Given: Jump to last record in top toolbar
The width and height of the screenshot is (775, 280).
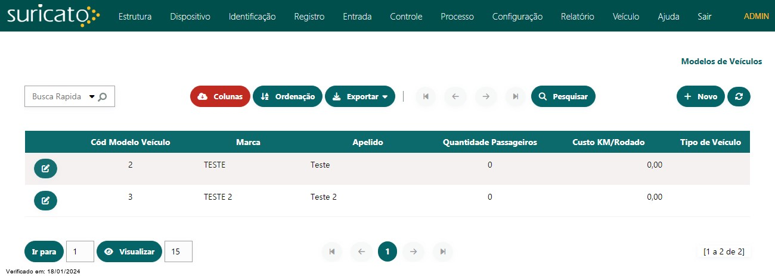Looking at the screenshot, I should [x=516, y=96].
